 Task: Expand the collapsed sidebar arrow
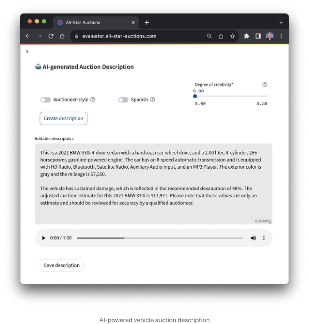point(27,52)
